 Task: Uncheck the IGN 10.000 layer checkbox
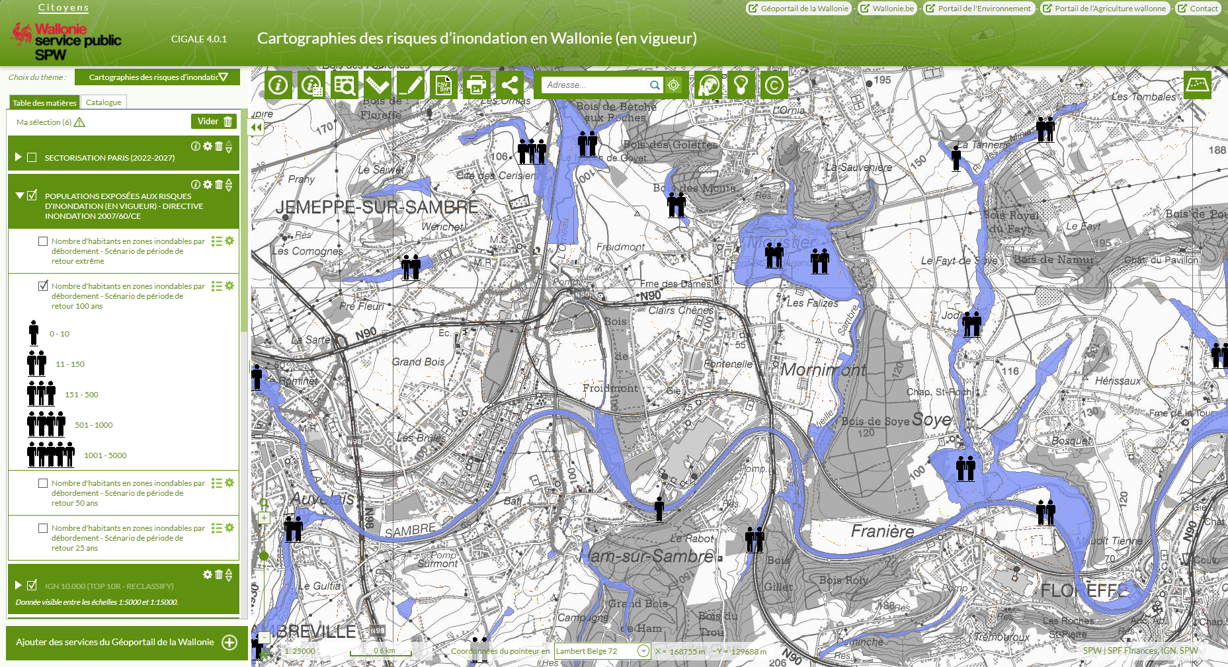32,585
